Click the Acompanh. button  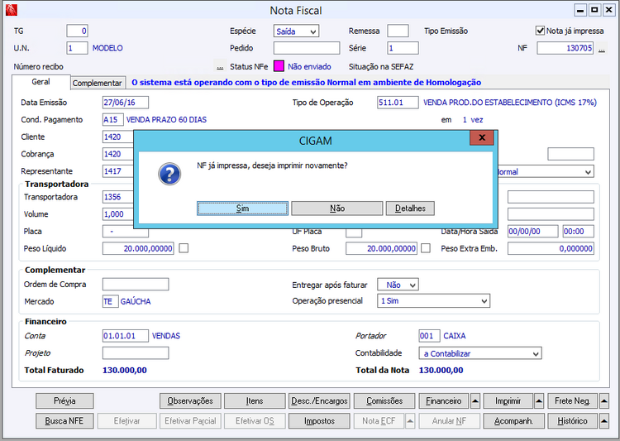(513, 421)
